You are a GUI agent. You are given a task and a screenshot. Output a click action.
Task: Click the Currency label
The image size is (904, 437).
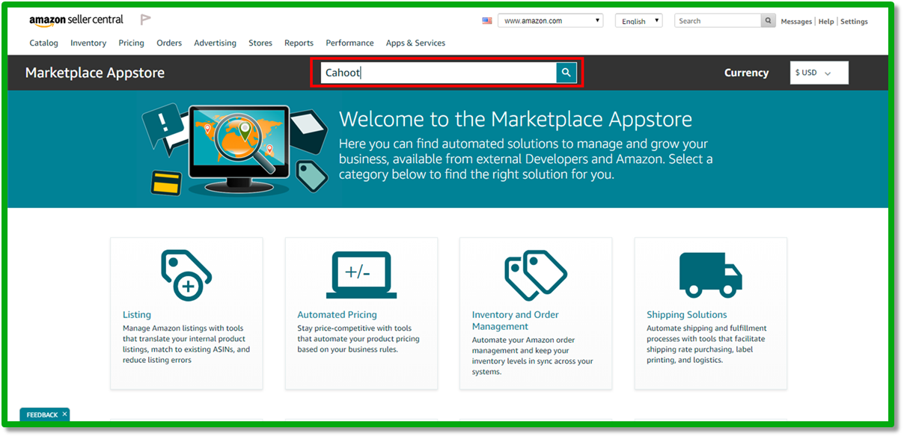click(746, 73)
